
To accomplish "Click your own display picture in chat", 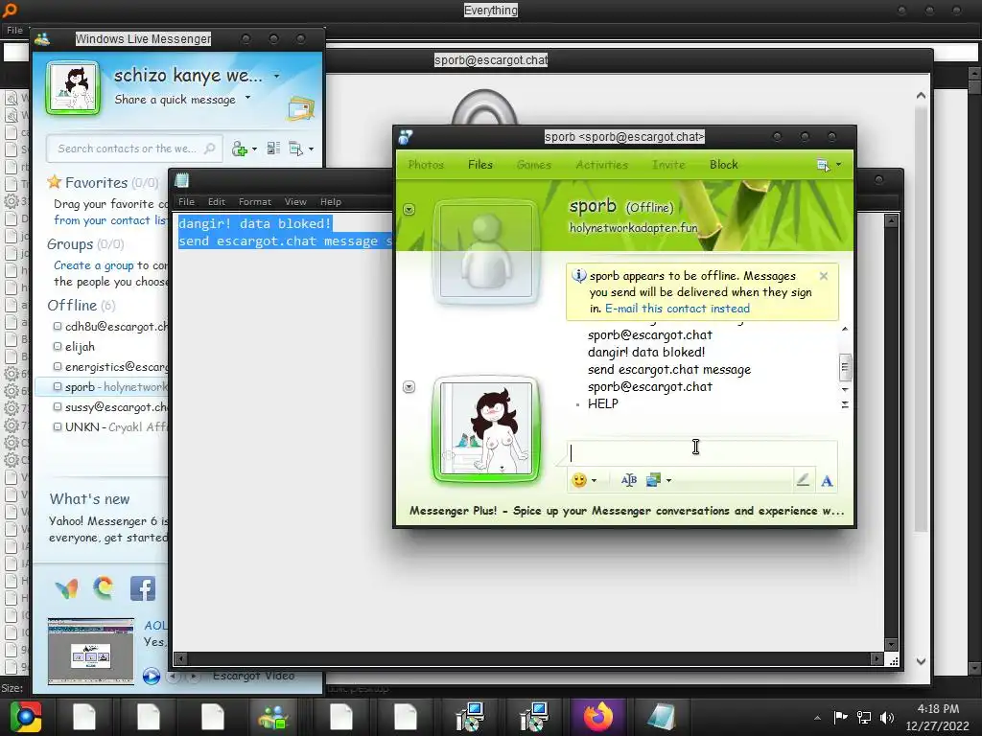I will pyautogui.click(x=485, y=429).
